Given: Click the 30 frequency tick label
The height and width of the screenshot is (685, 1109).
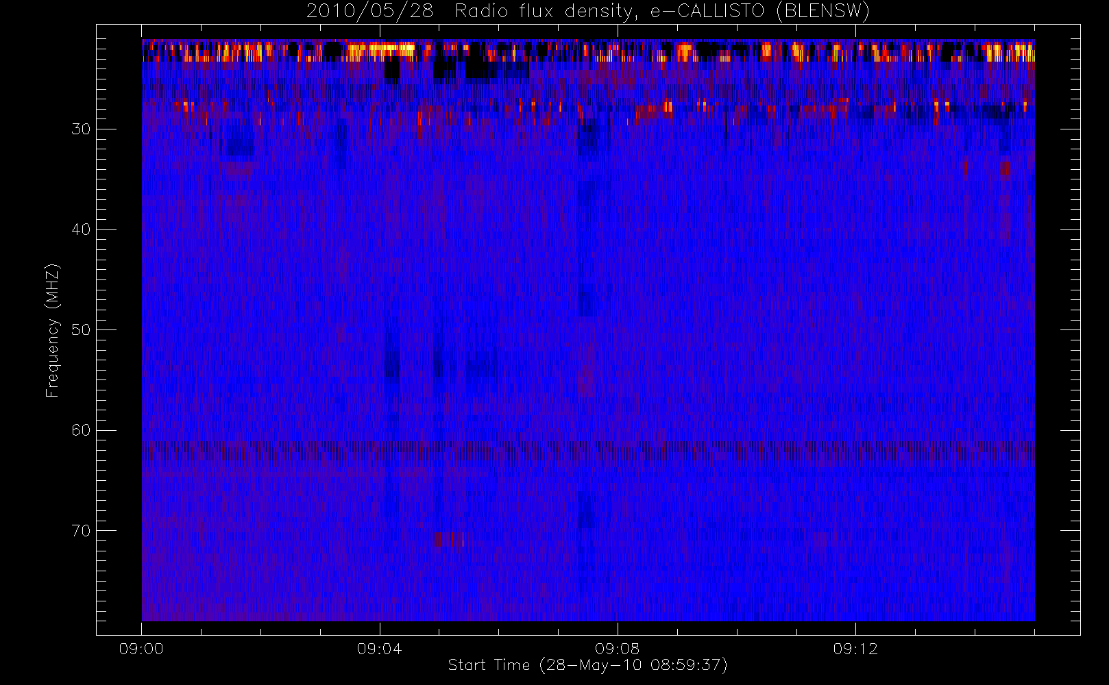Looking at the screenshot, I should click(x=81, y=129).
